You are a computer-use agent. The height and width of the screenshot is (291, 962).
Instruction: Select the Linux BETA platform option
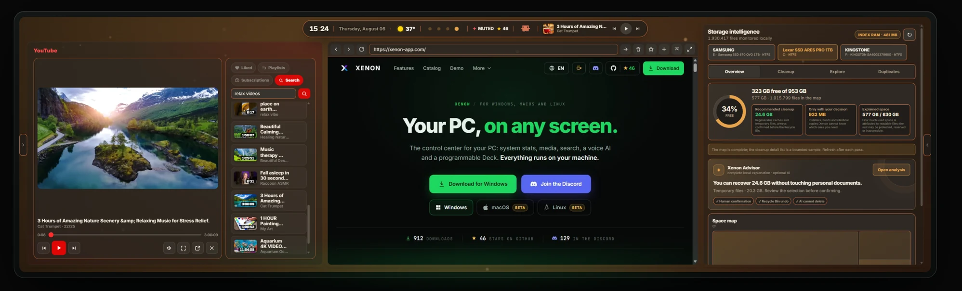(x=564, y=208)
